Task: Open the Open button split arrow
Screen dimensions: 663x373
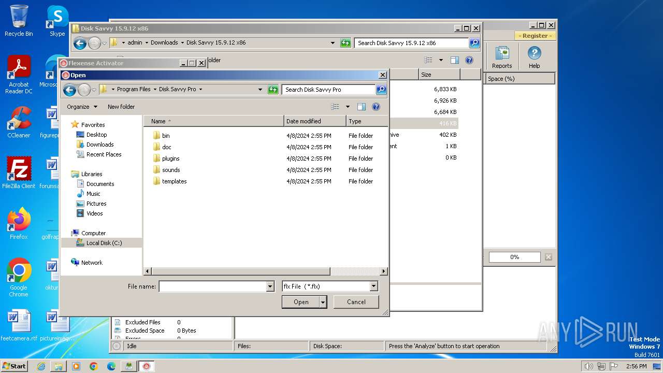Action: point(323,302)
